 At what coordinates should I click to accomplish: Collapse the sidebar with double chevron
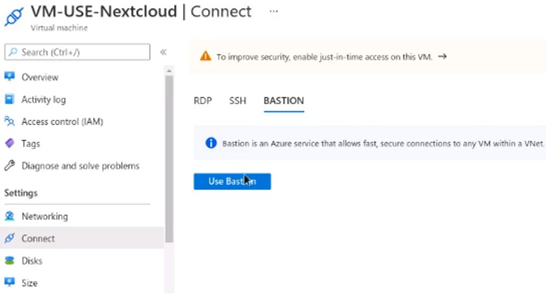163,52
